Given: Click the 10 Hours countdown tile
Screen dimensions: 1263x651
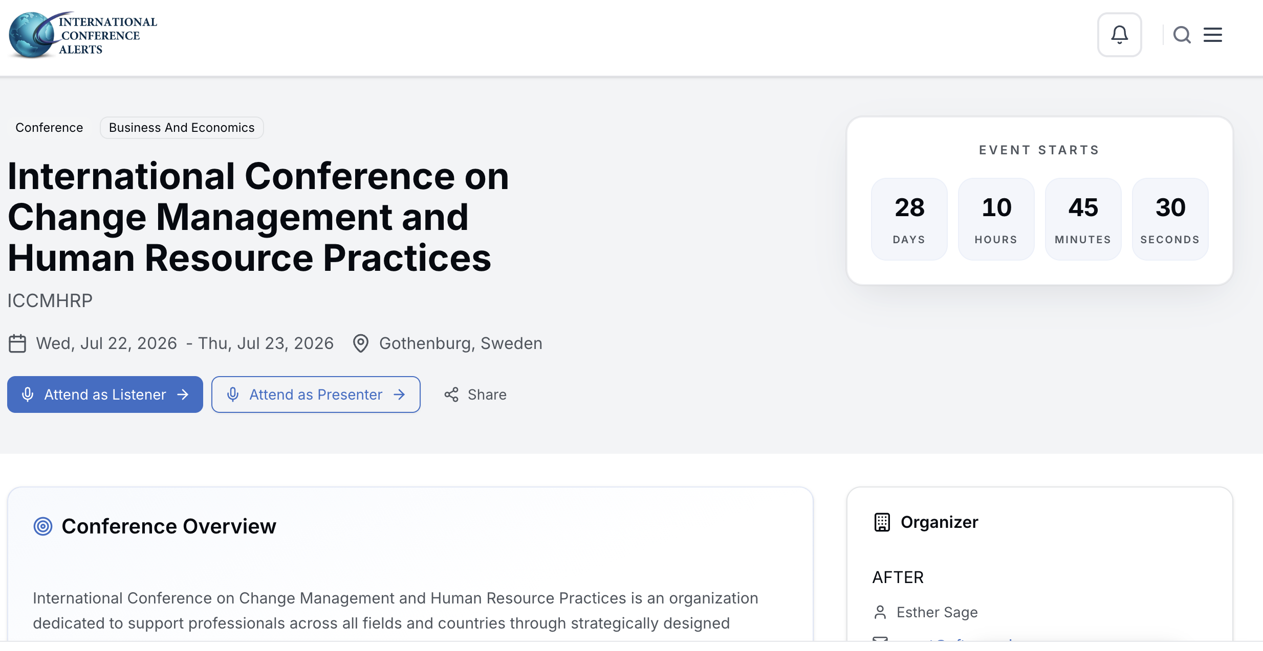Looking at the screenshot, I should (996, 219).
